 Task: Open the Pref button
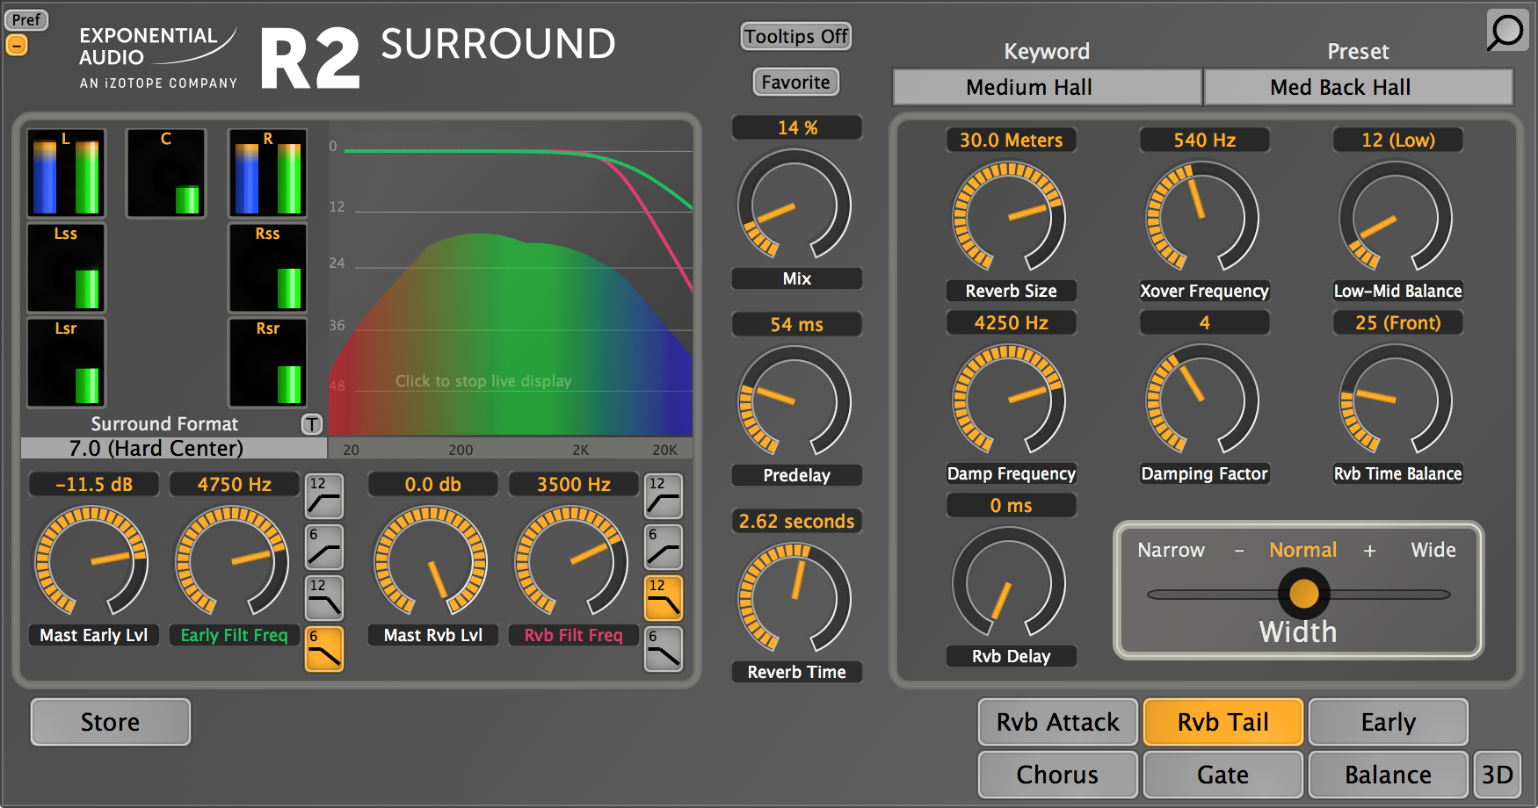point(26,19)
